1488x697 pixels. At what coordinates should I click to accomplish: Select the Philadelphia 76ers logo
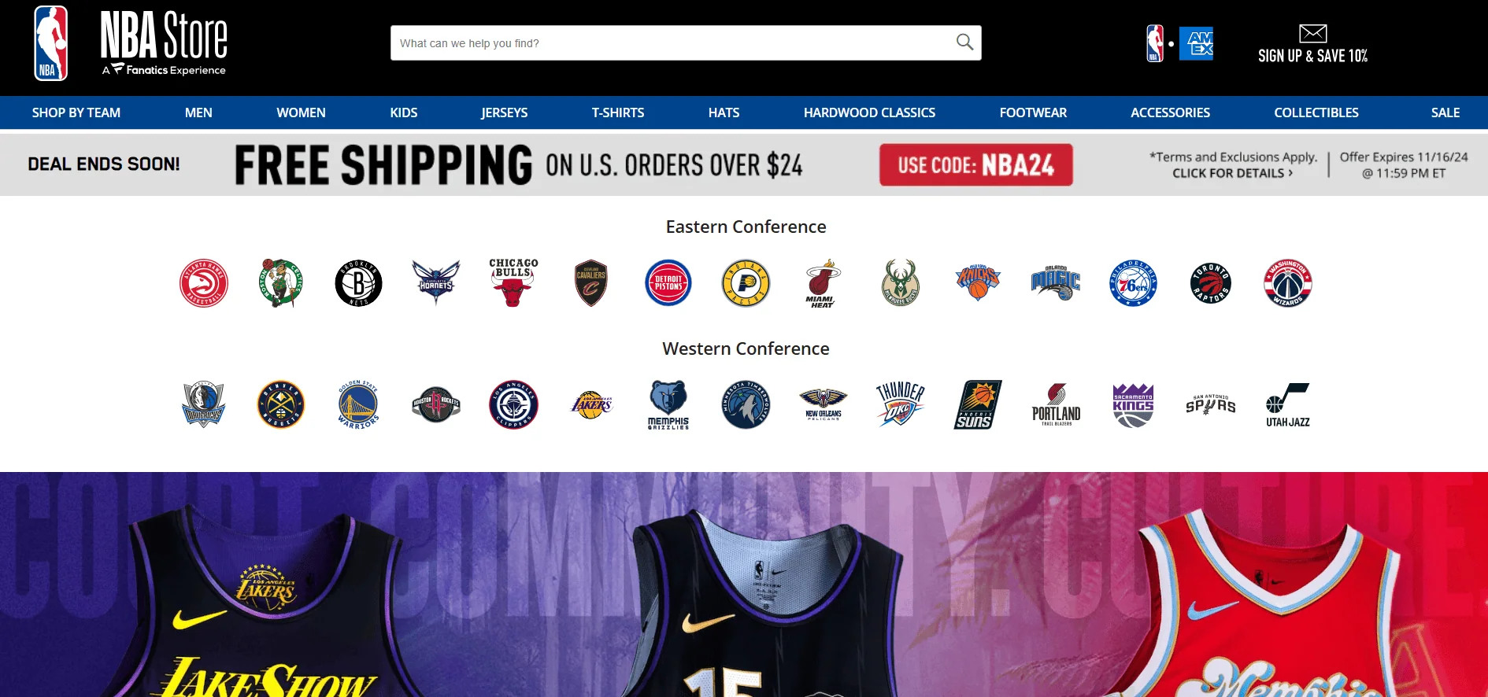(x=1133, y=283)
